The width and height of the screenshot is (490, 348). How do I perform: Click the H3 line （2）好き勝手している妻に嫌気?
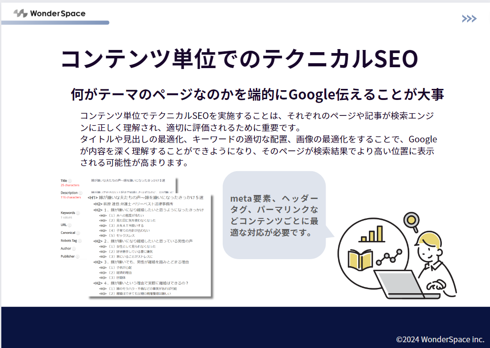(x=126, y=252)
